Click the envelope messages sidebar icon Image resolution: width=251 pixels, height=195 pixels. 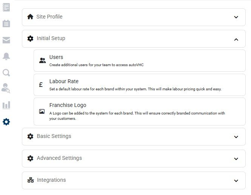click(x=6, y=40)
